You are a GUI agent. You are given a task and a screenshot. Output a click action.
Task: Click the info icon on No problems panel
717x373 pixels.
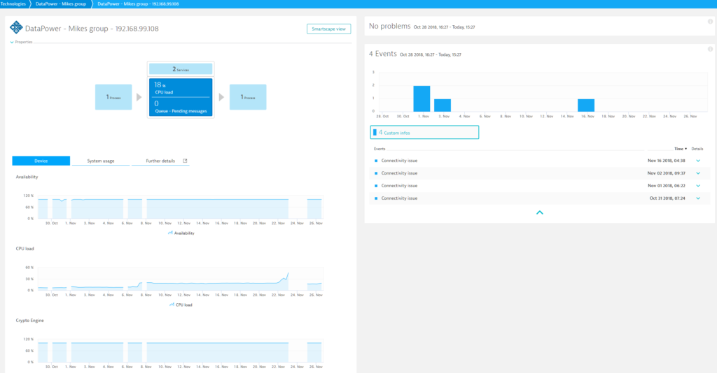[x=710, y=22]
